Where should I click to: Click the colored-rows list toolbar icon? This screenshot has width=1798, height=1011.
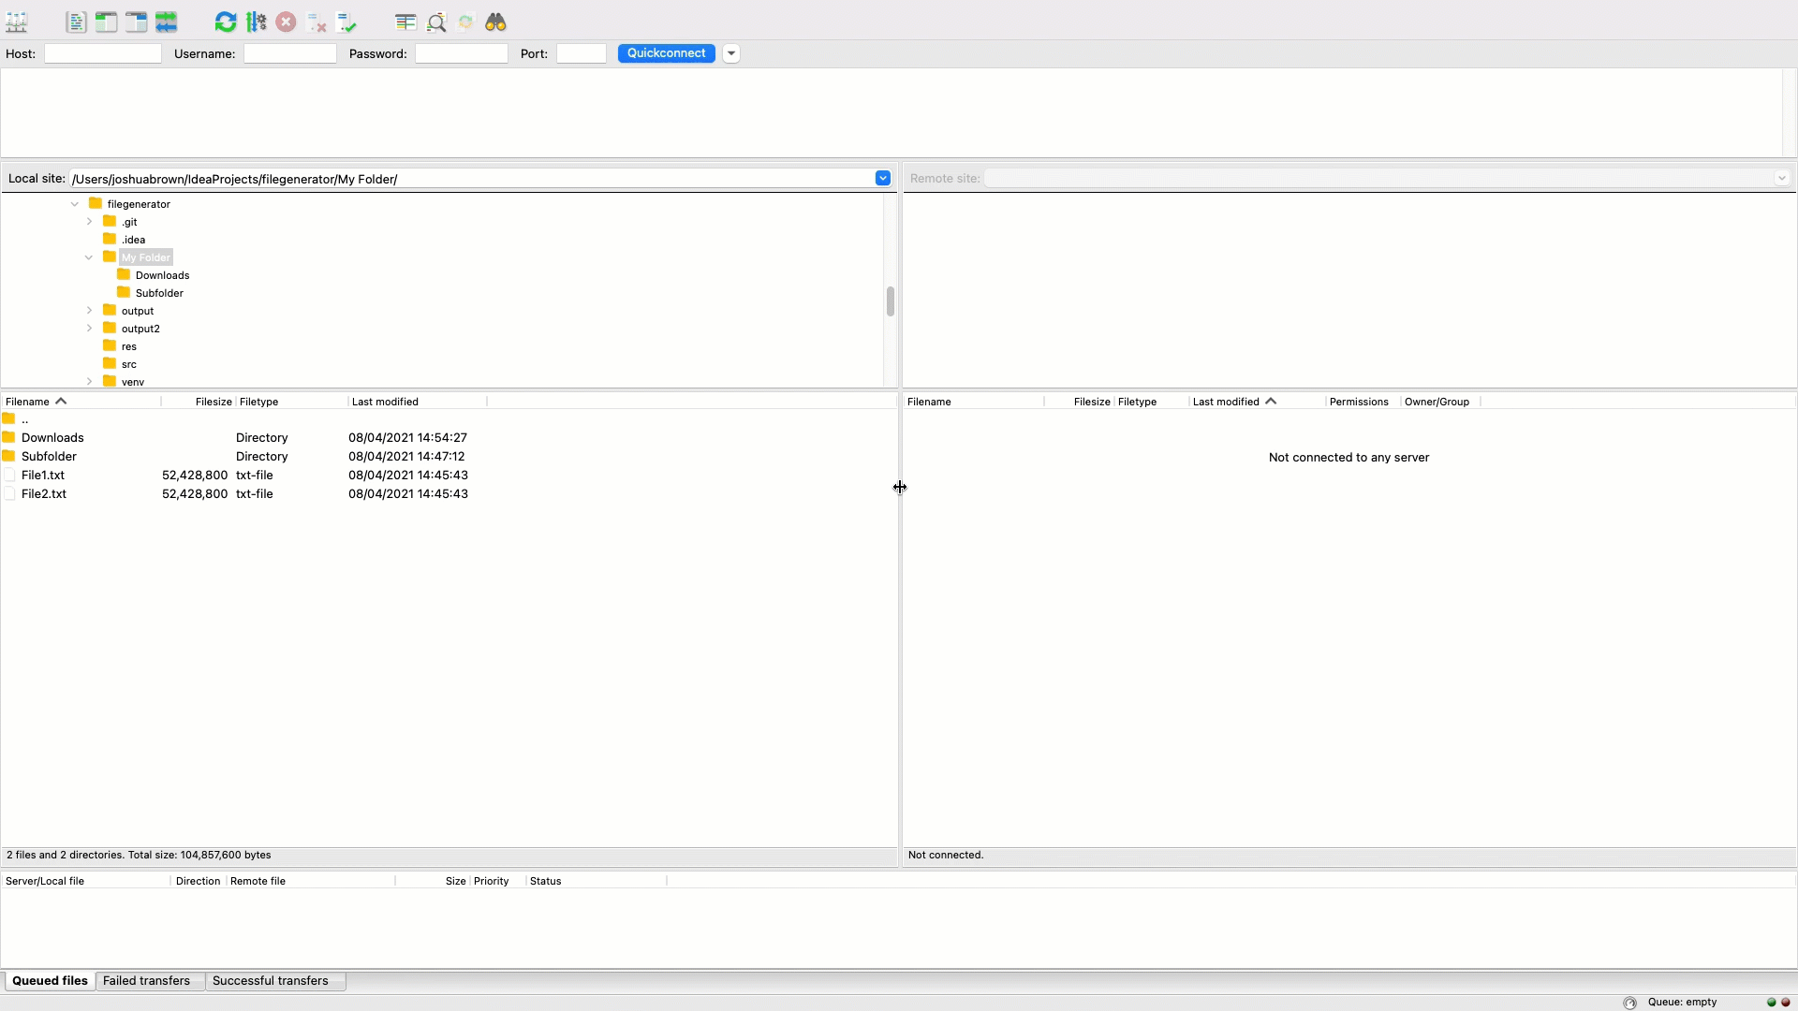coord(405,22)
